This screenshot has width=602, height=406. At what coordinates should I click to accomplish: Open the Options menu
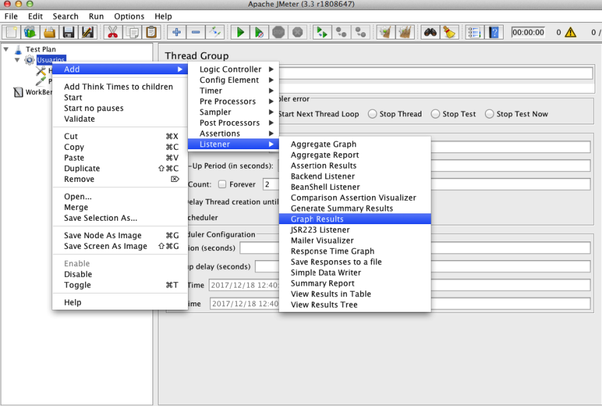tap(129, 17)
